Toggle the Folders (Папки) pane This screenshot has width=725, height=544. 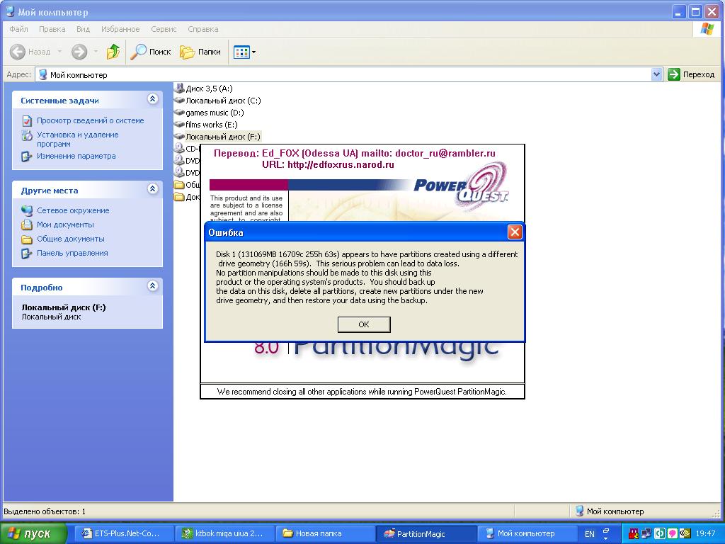pyautogui.click(x=200, y=52)
